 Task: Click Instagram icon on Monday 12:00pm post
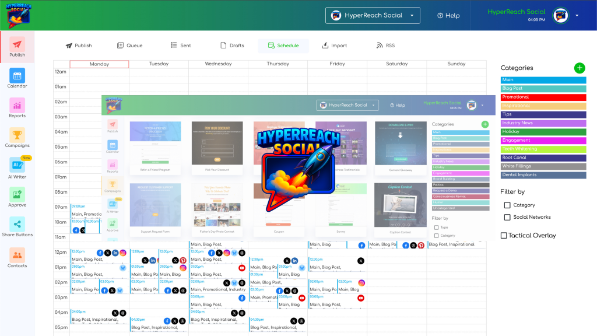[123, 253]
